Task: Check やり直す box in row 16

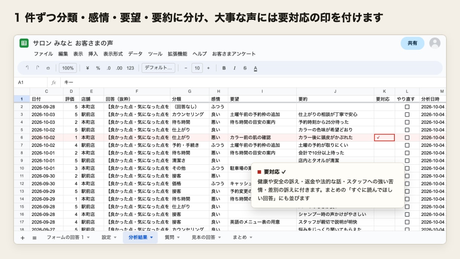Action: pos(407,214)
